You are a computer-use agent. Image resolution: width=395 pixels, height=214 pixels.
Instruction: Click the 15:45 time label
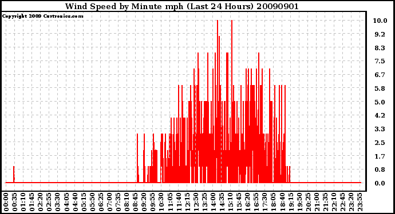tap(239, 202)
